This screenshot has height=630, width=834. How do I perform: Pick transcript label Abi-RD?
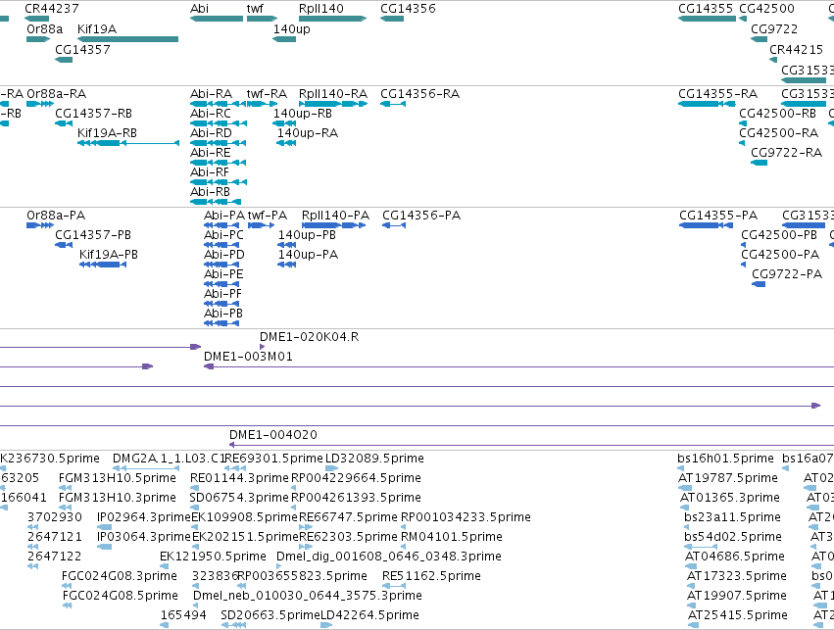(211, 133)
